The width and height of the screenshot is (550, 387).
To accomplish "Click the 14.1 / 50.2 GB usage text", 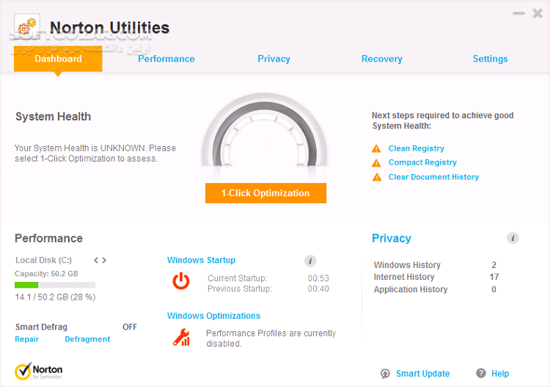I will point(55,297).
